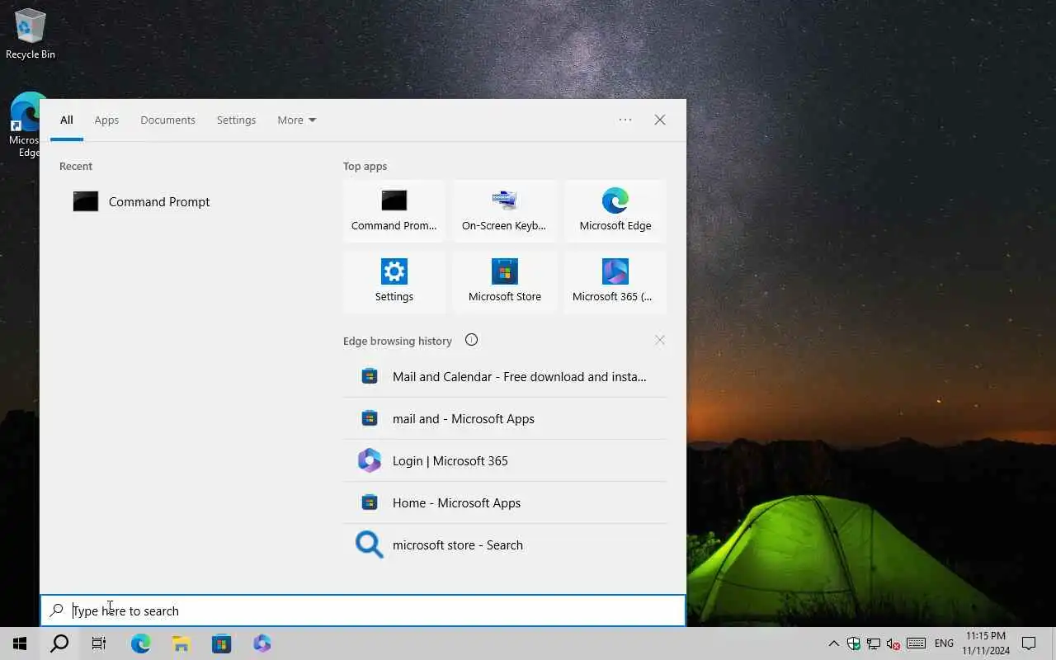Screen dimensions: 1056x660
Task: Close the search panel
Action: tap(660, 120)
